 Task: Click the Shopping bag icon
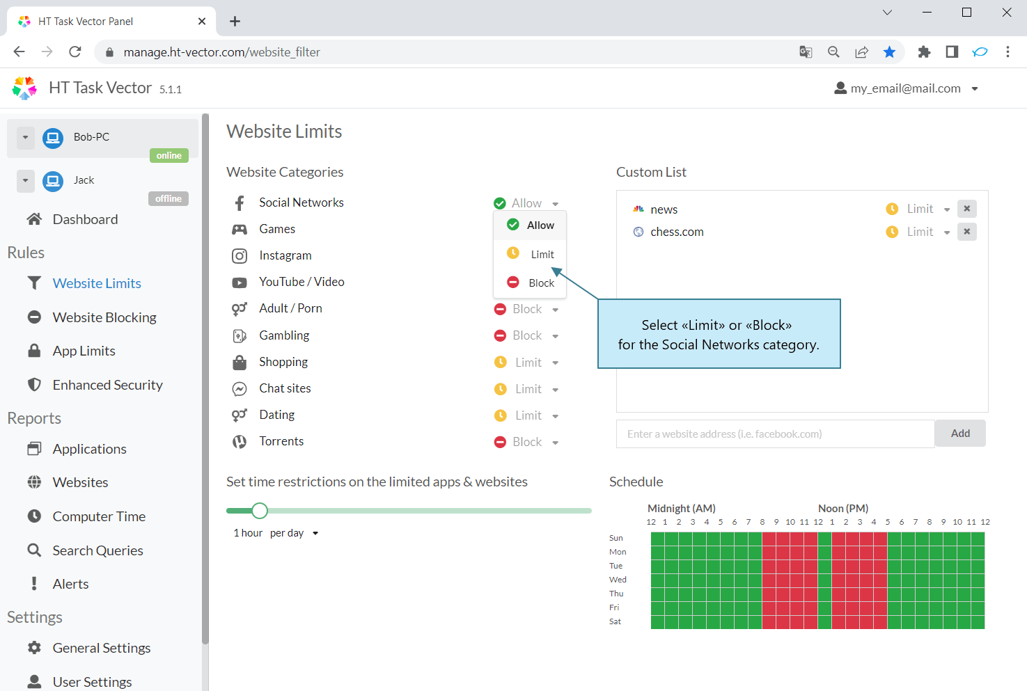coord(240,363)
